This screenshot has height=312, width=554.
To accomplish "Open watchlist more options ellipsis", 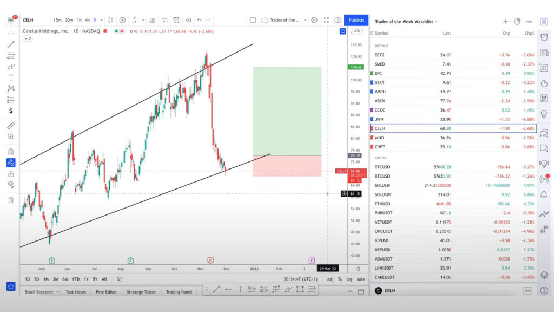I will (529, 22).
